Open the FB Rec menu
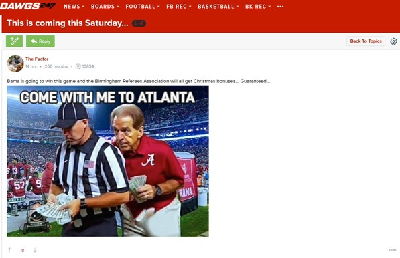 pos(179,7)
